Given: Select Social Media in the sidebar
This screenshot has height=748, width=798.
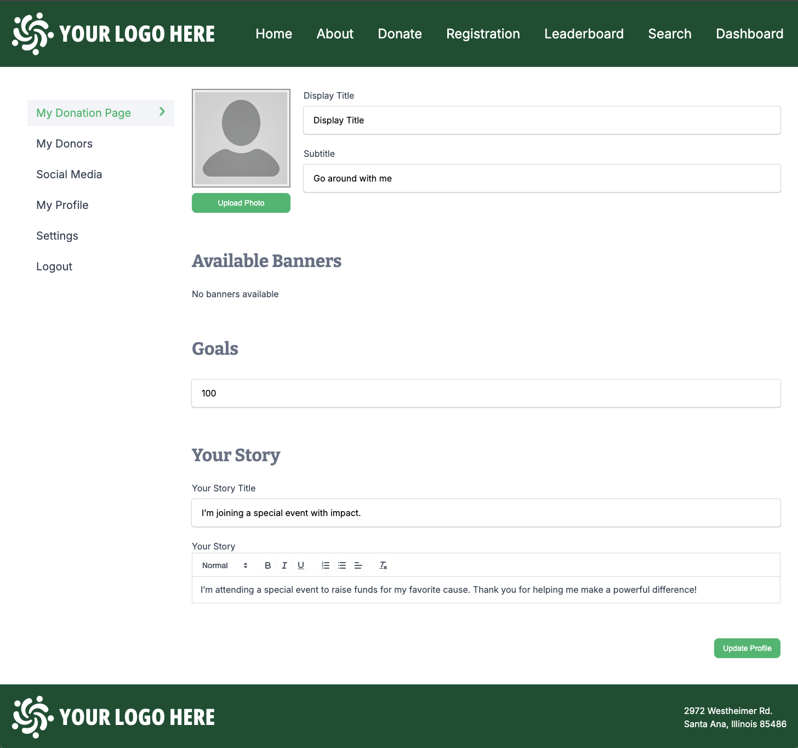Looking at the screenshot, I should click(69, 174).
